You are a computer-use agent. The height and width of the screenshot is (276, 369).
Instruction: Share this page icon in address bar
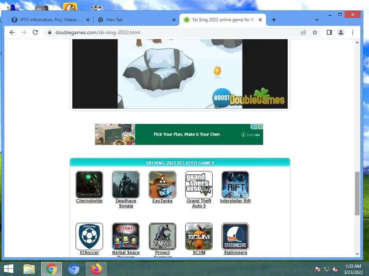pyautogui.click(x=303, y=32)
